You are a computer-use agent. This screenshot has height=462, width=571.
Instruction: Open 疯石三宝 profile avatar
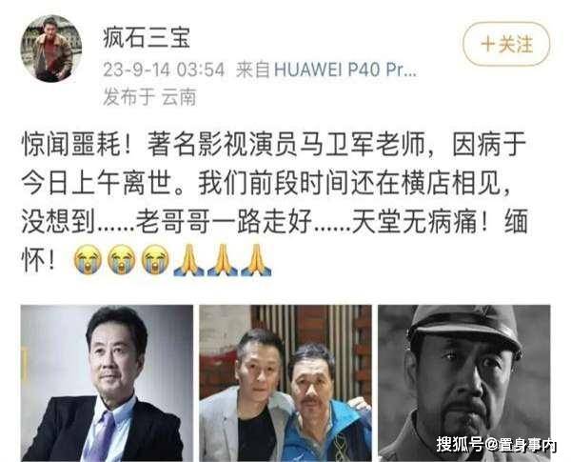pos(51,49)
